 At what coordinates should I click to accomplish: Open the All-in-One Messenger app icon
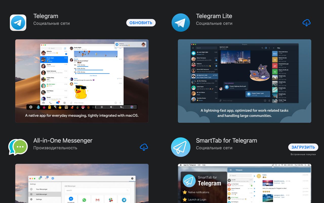(18, 147)
